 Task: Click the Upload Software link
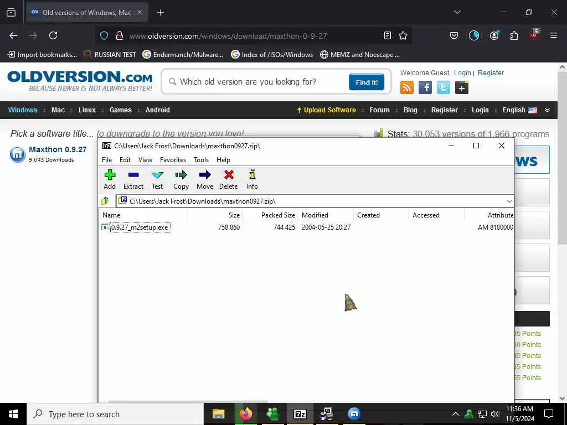pyautogui.click(x=327, y=110)
